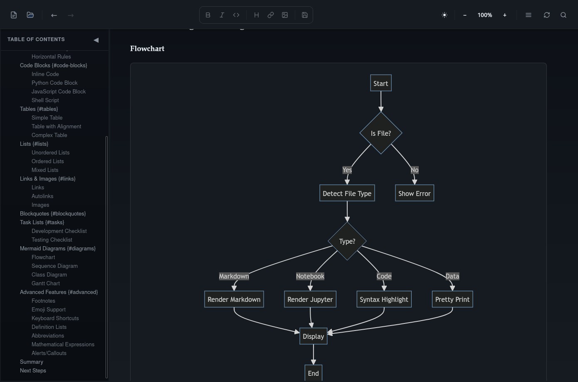Click the Detect File Type flowchart node
This screenshot has height=382, width=578.
point(347,193)
